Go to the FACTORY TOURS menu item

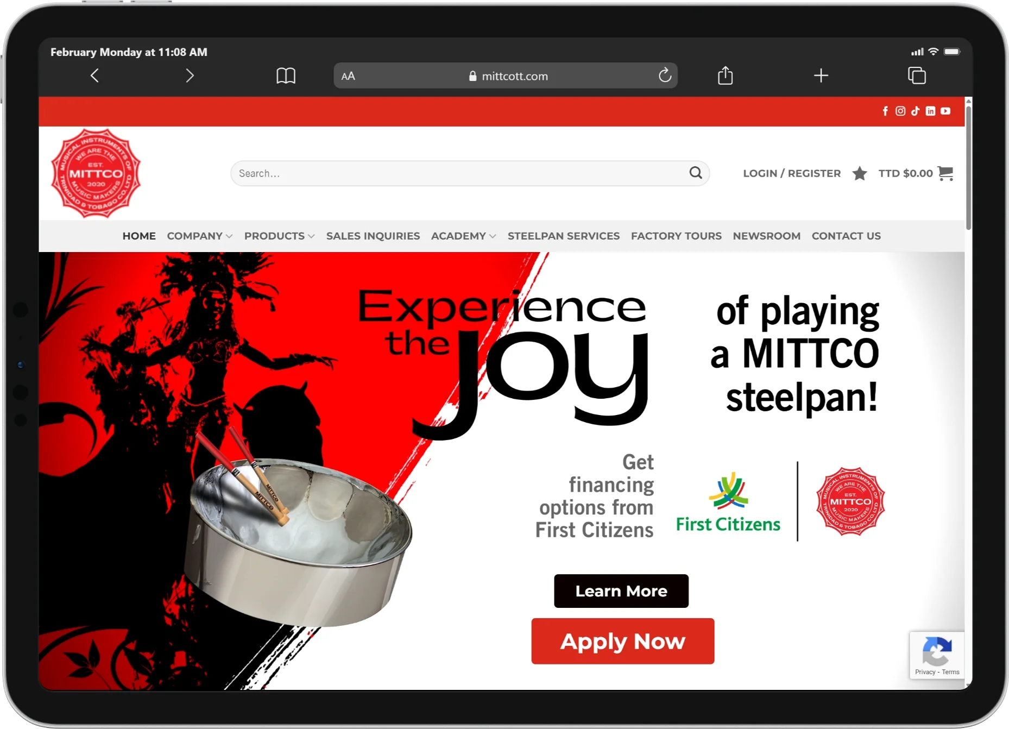[676, 236]
